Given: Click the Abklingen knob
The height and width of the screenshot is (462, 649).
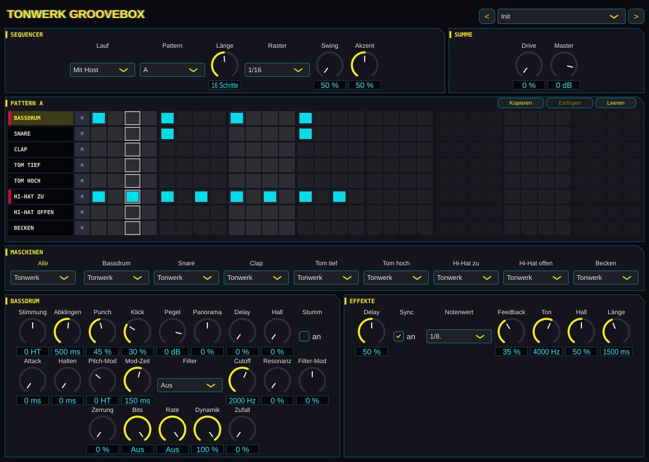Looking at the screenshot, I should pos(68,332).
